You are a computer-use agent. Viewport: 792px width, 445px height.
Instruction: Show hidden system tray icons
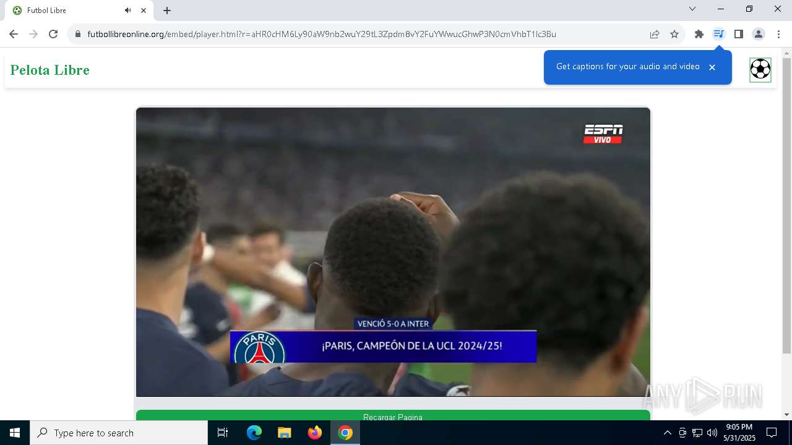(667, 433)
